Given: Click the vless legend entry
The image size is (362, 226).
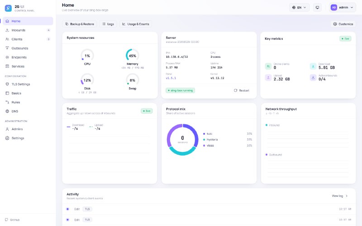Looking at the screenshot, I should tap(228, 146).
